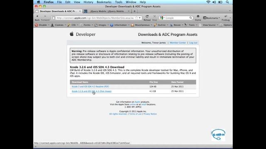Open the Window menu
266x149 pixels.
(x=131, y=2)
